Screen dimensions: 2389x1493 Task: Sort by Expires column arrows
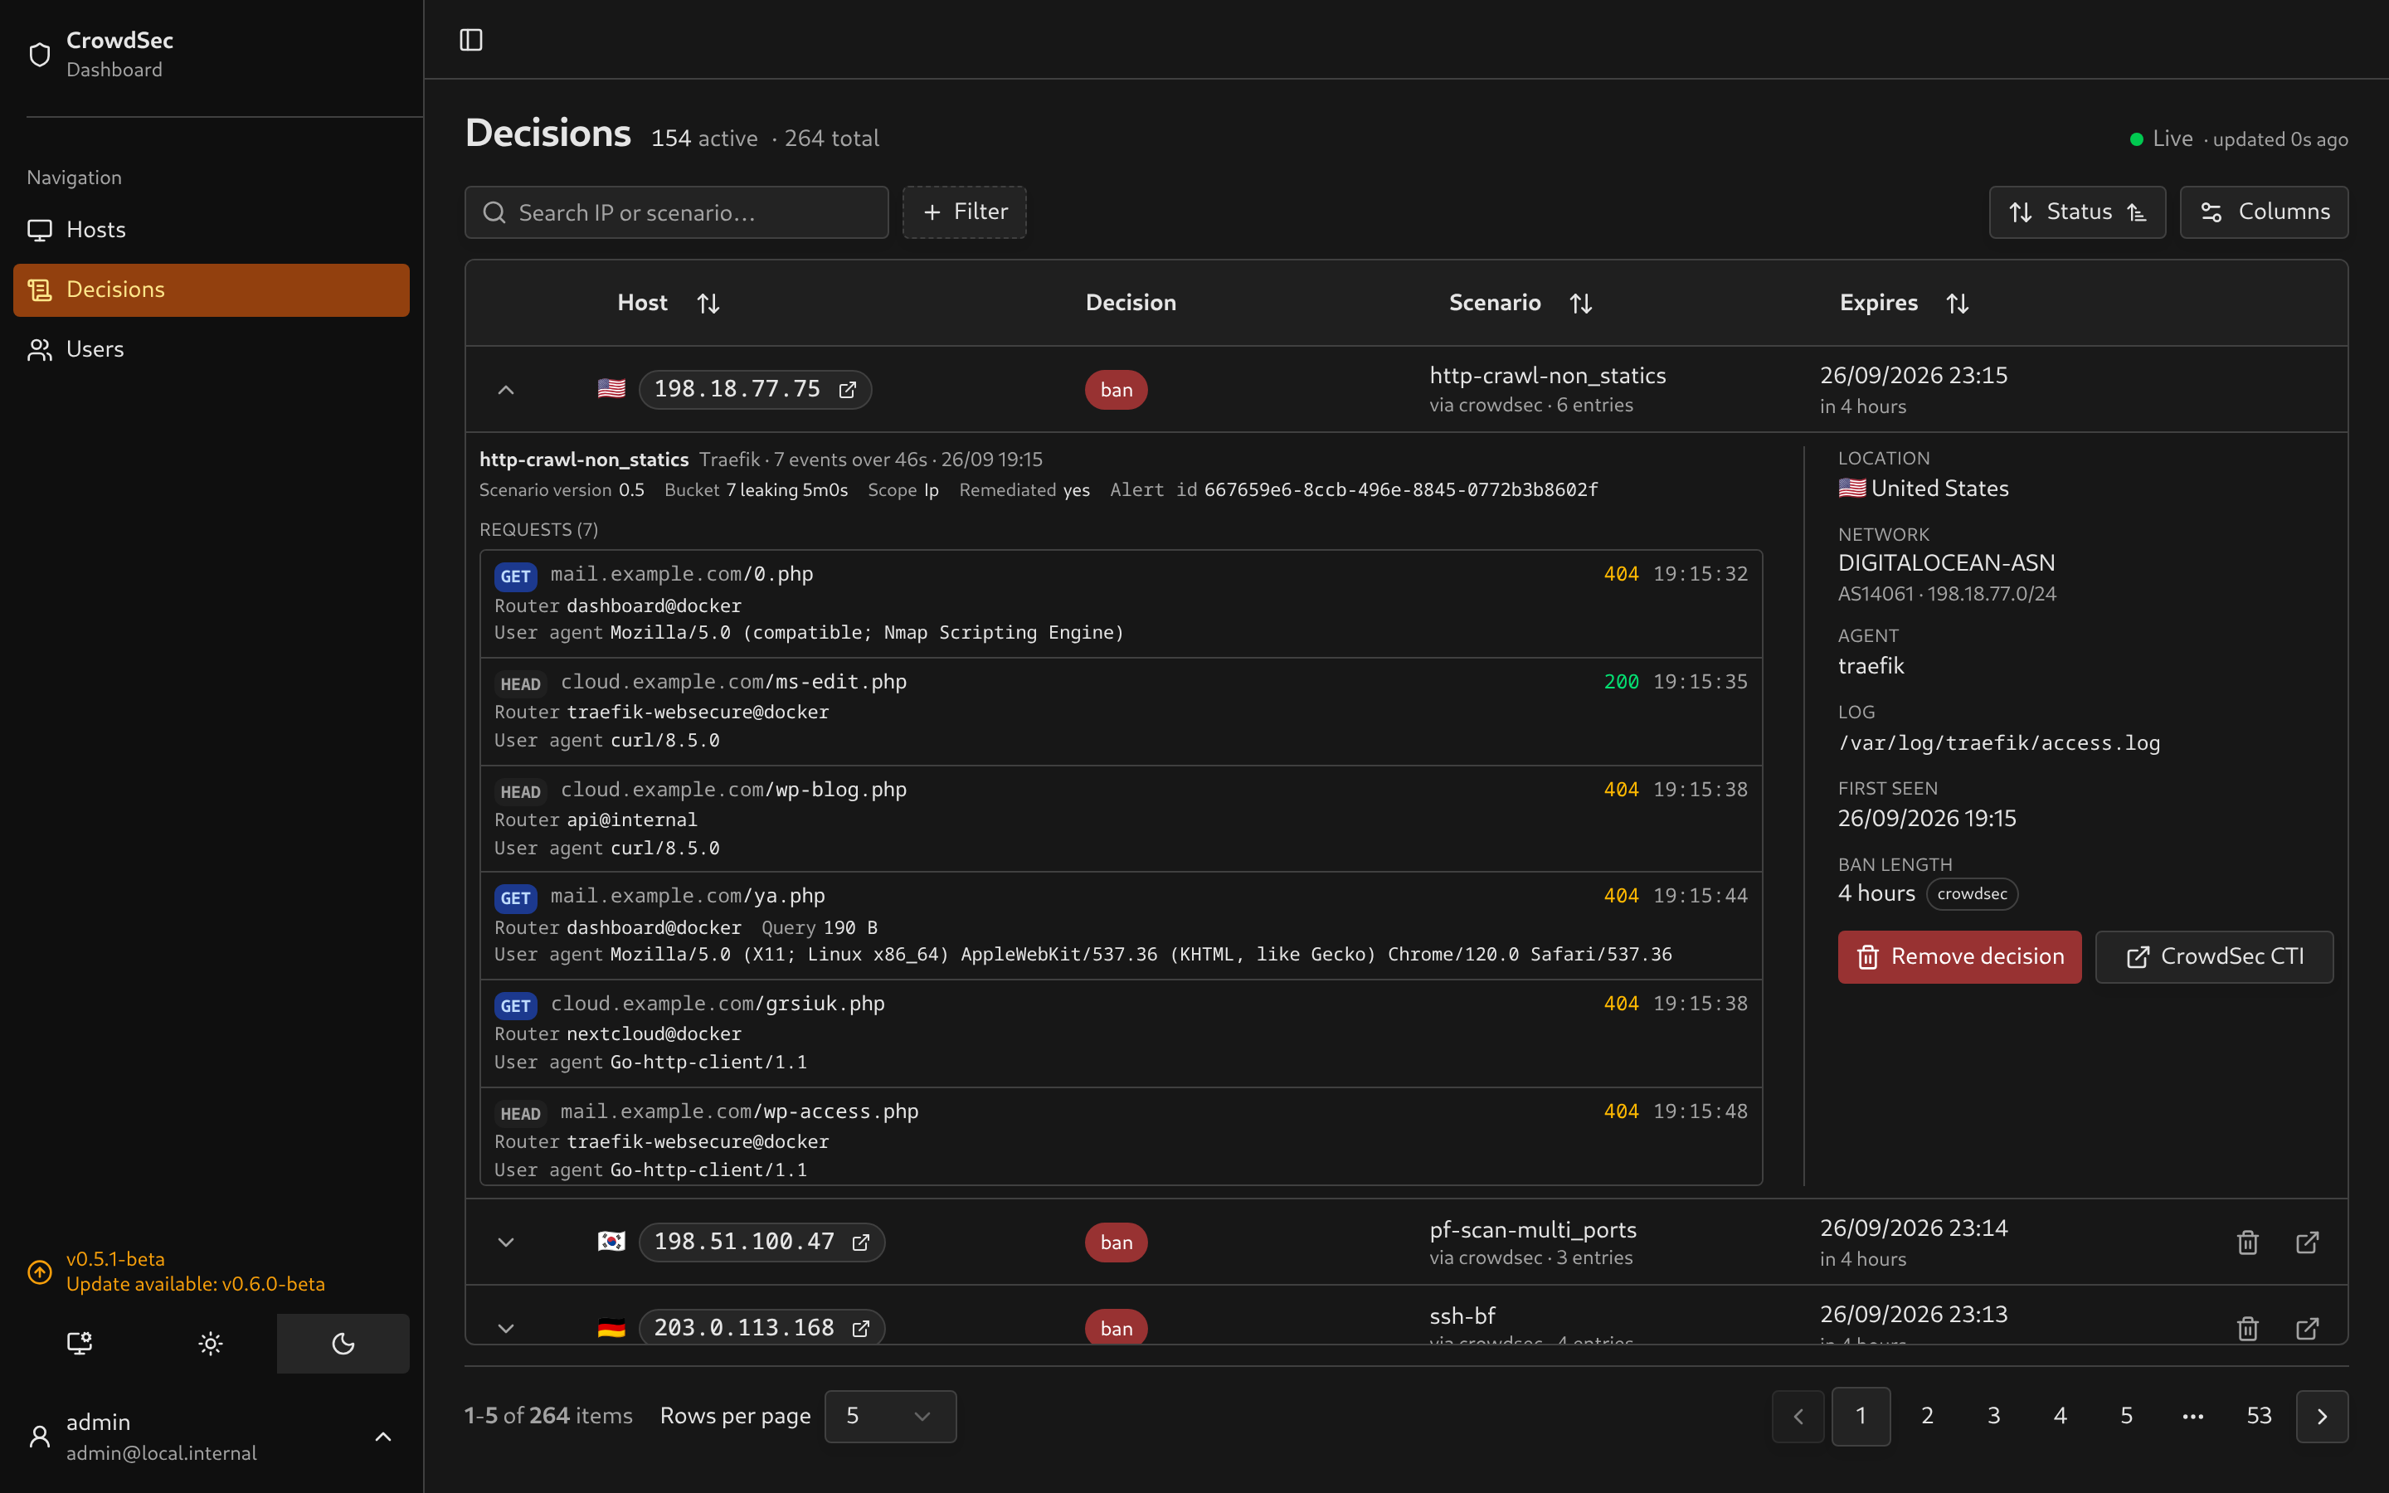(1958, 303)
